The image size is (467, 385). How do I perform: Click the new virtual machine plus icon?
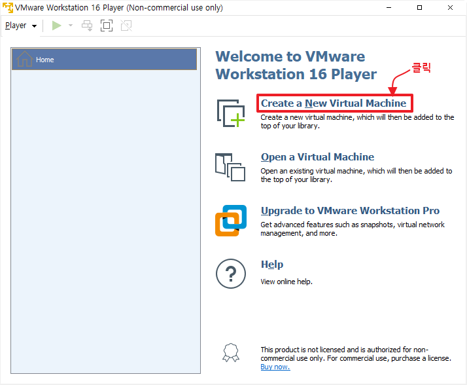[x=231, y=113]
